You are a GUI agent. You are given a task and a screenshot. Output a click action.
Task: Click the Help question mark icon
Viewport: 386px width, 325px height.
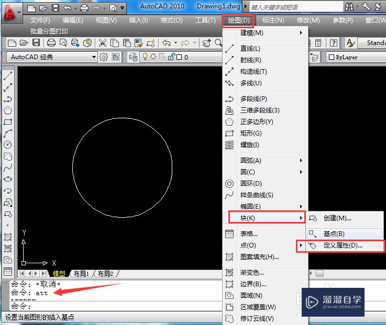(333, 43)
